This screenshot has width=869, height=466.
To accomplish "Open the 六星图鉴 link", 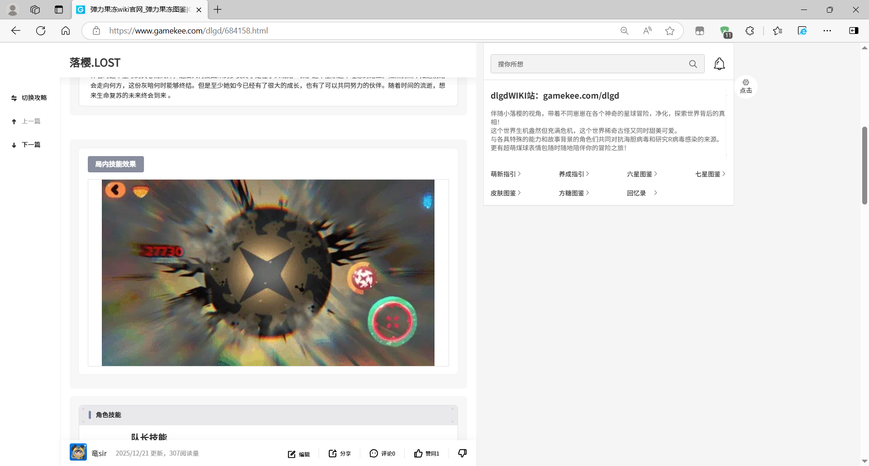I will point(642,174).
